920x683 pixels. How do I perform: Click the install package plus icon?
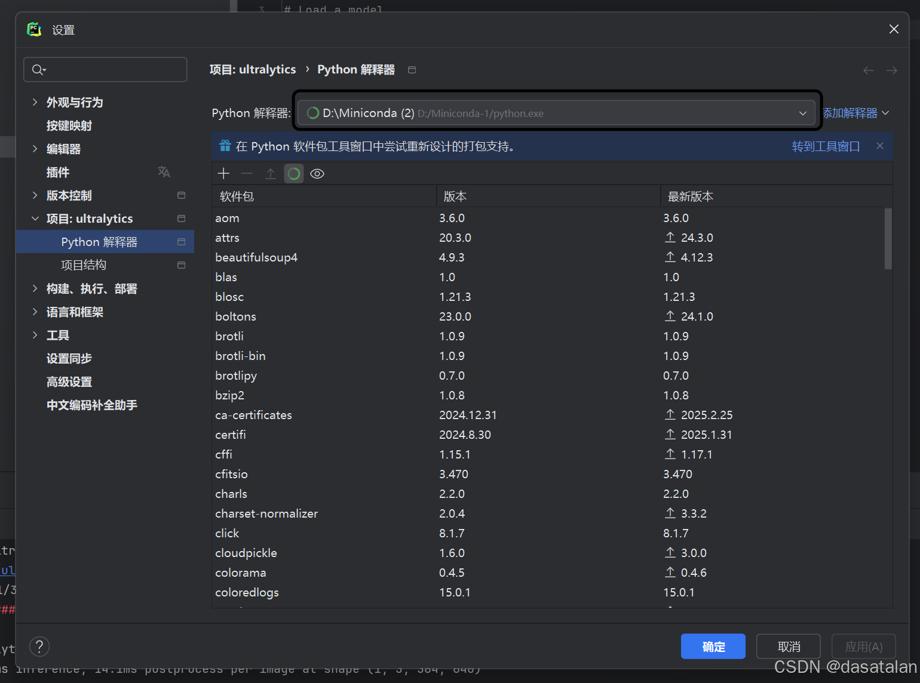223,174
